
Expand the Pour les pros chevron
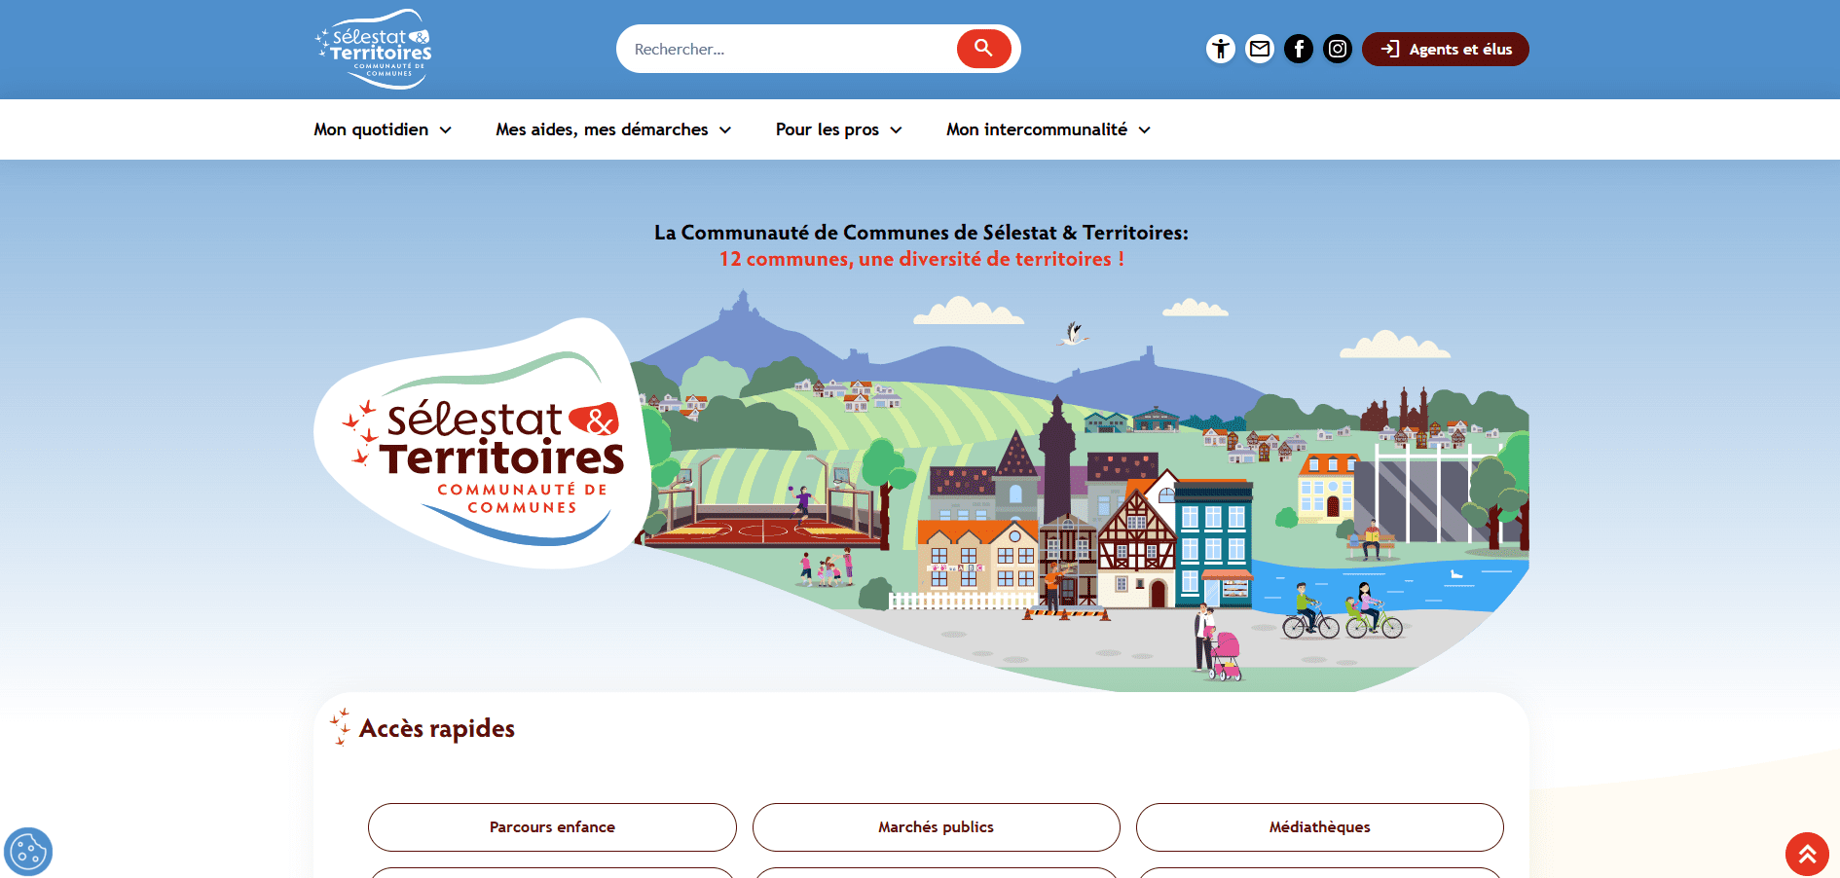tap(897, 130)
